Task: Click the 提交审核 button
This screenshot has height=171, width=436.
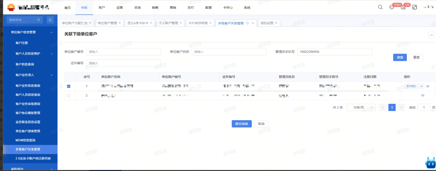Action: 242,124
